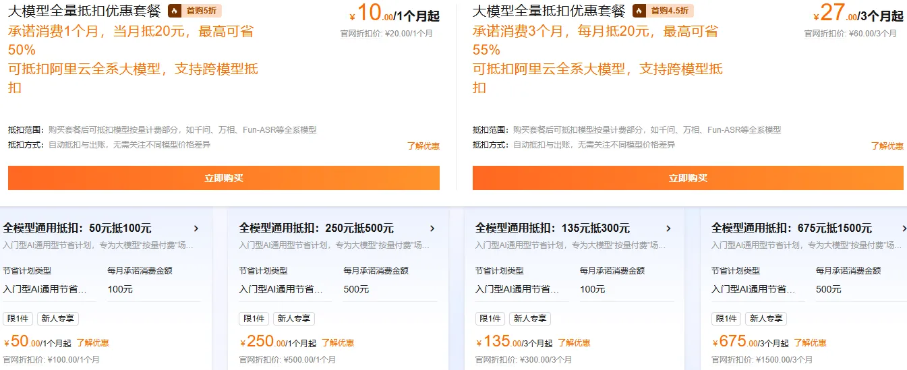This screenshot has height=370, width=907.
Task: Open 了解优惠 link in the ¥27.00 package
Action: click(x=887, y=146)
